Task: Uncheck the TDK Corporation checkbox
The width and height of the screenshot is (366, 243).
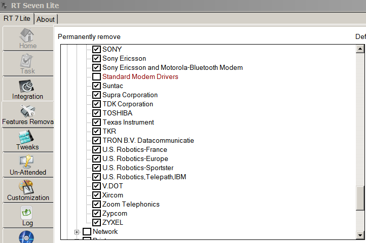Action: pos(96,104)
